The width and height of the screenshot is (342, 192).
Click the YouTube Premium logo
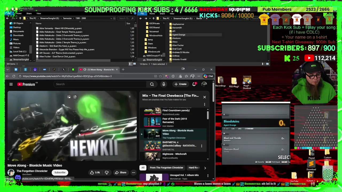click(26, 84)
